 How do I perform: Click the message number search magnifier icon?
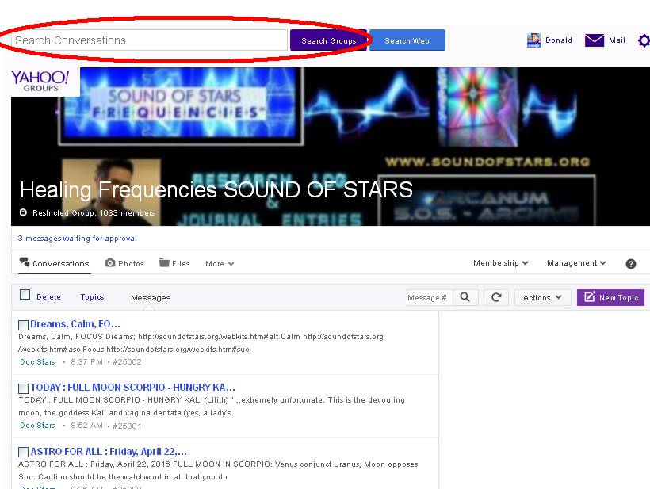coord(465,297)
